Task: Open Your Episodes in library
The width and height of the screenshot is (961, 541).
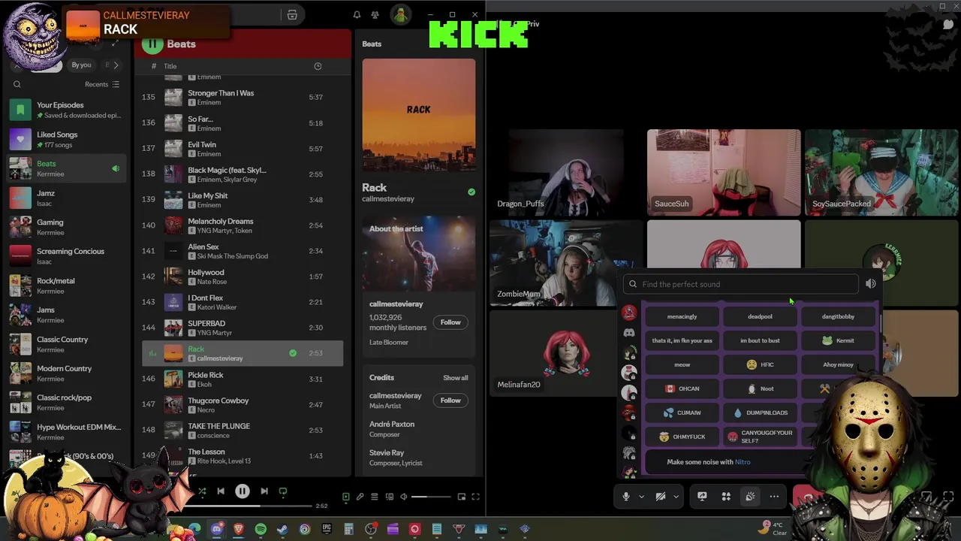Action: [x=66, y=110]
